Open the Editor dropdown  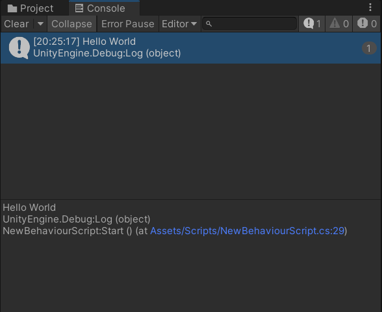coord(179,24)
